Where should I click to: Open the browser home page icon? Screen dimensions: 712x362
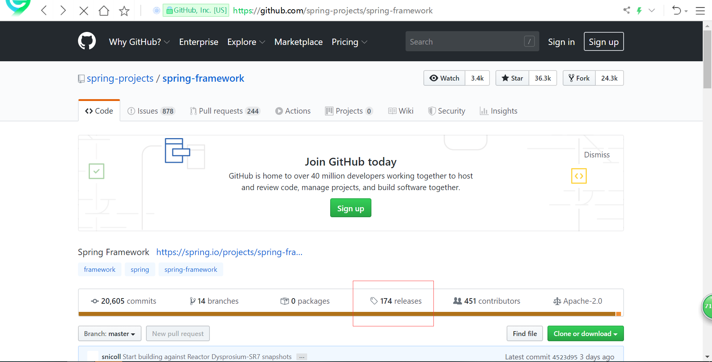click(104, 10)
